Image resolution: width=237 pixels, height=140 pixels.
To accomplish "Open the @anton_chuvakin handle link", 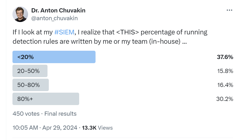I will pos(55,18).
